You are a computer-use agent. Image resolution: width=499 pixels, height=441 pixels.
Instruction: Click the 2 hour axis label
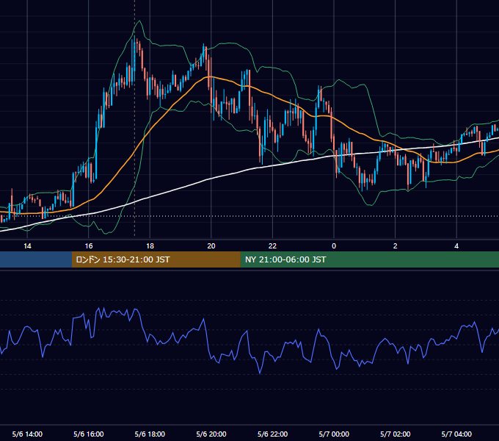click(396, 246)
